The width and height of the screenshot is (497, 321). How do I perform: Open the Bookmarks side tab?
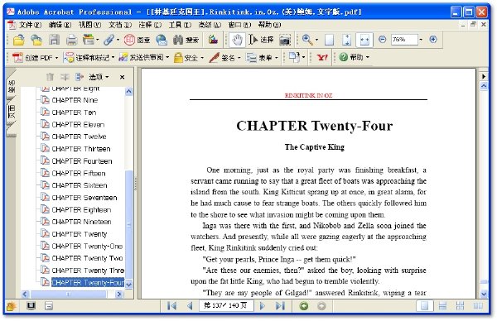pyautogui.click(x=12, y=86)
